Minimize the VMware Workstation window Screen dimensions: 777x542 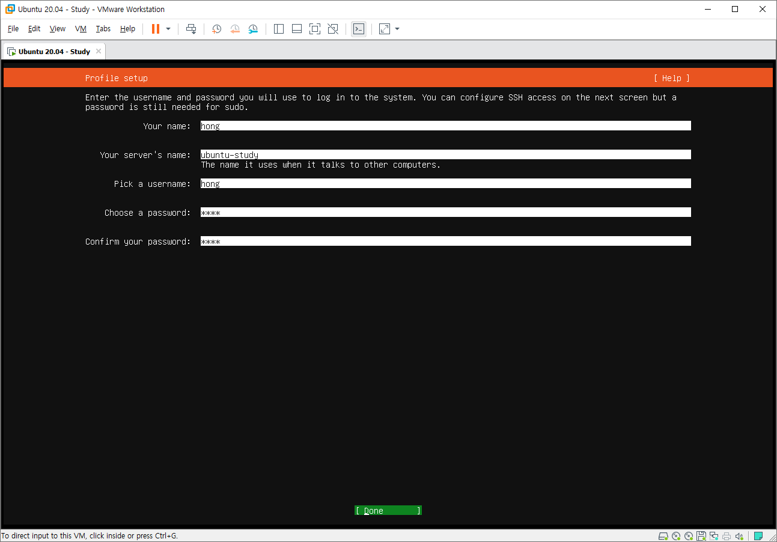(x=708, y=9)
